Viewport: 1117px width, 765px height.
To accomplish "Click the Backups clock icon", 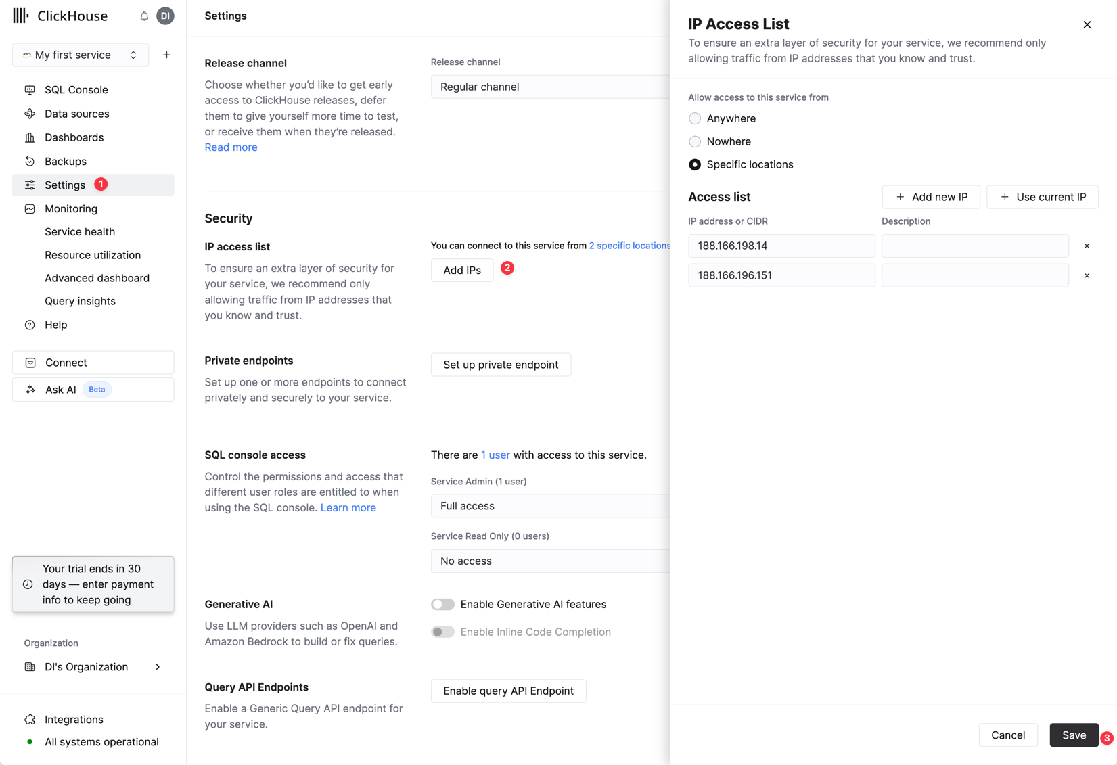I will click(30, 161).
